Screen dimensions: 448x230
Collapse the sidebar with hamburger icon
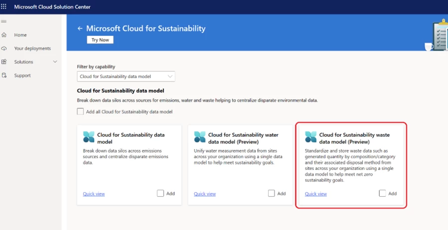tap(4, 22)
